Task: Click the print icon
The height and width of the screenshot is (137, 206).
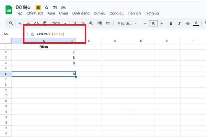Action: (x=36, y=23)
